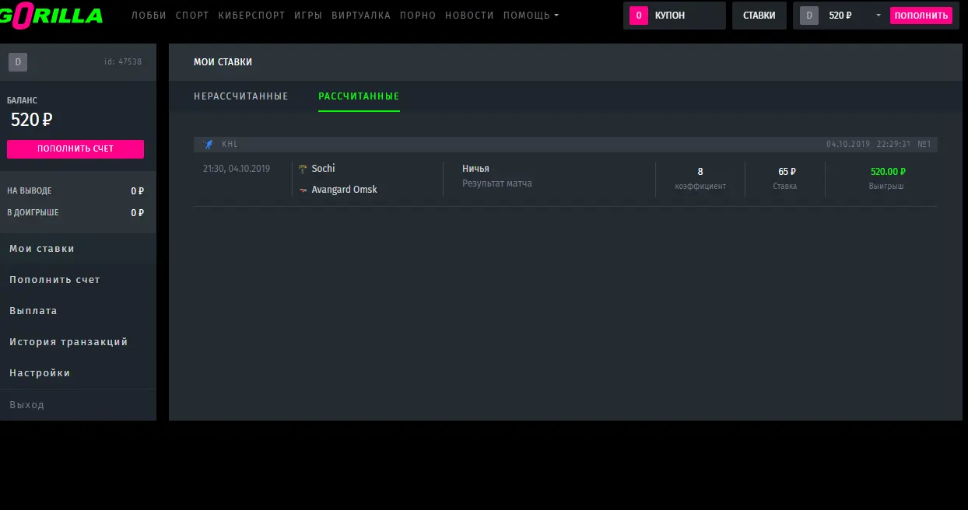This screenshot has width=968, height=510.
Task: Click the Результат матча label
Action: click(x=497, y=183)
